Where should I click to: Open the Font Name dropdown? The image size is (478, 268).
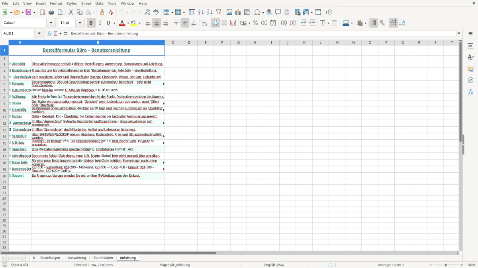click(51, 23)
